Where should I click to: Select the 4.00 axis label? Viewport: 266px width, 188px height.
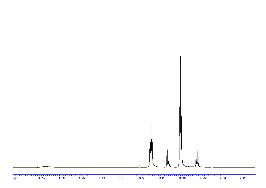tap(102, 178)
